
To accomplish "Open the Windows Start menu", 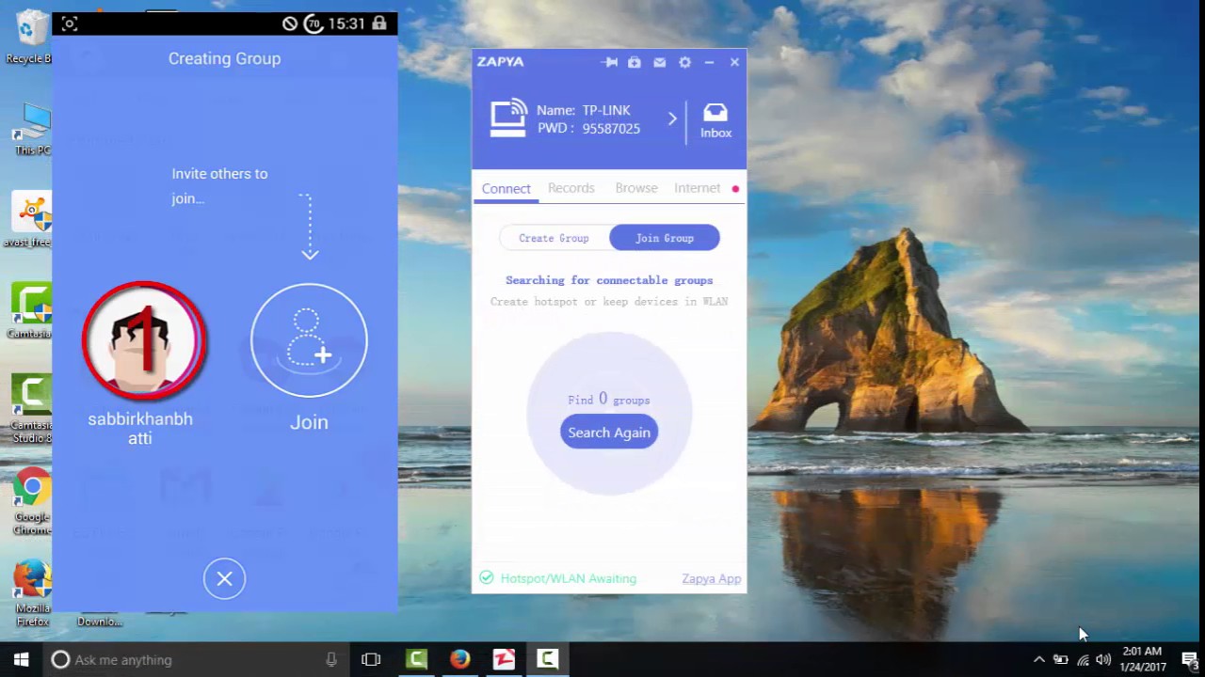I will 22,660.
